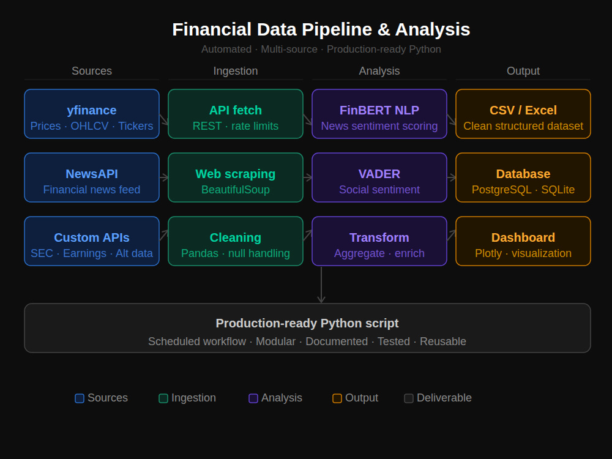Image resolution: width=612 pixels, height=459 pixels.
Task: Click the Database PostgreSQL SQLite box
Action: (523, 177)
